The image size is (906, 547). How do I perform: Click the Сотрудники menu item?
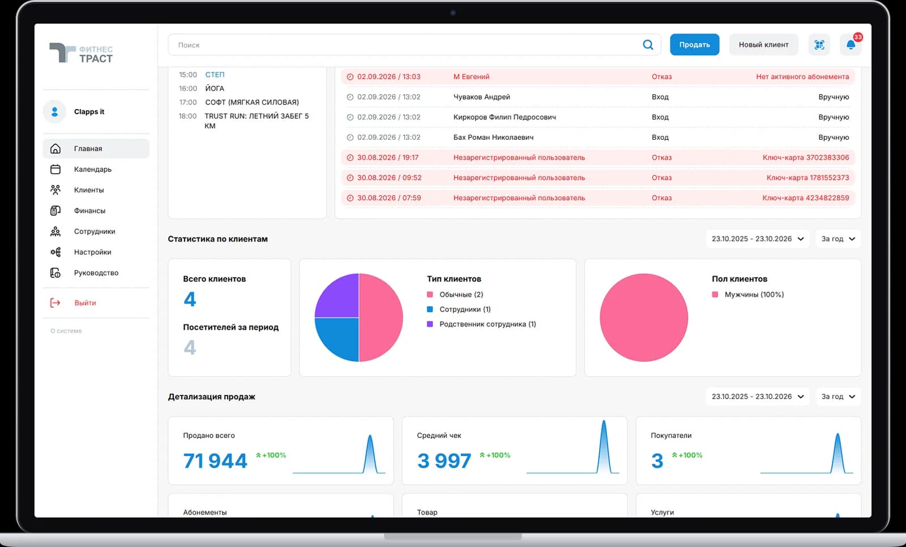(96, 231)
